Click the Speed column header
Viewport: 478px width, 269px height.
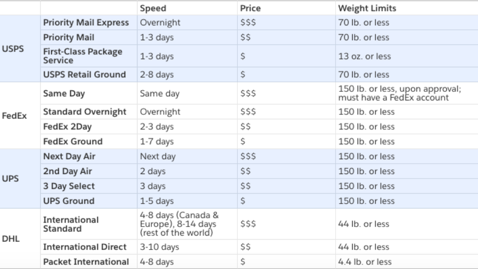click(153, 8)
